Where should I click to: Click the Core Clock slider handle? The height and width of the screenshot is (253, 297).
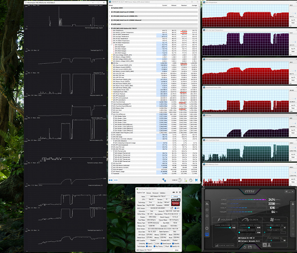249,227
